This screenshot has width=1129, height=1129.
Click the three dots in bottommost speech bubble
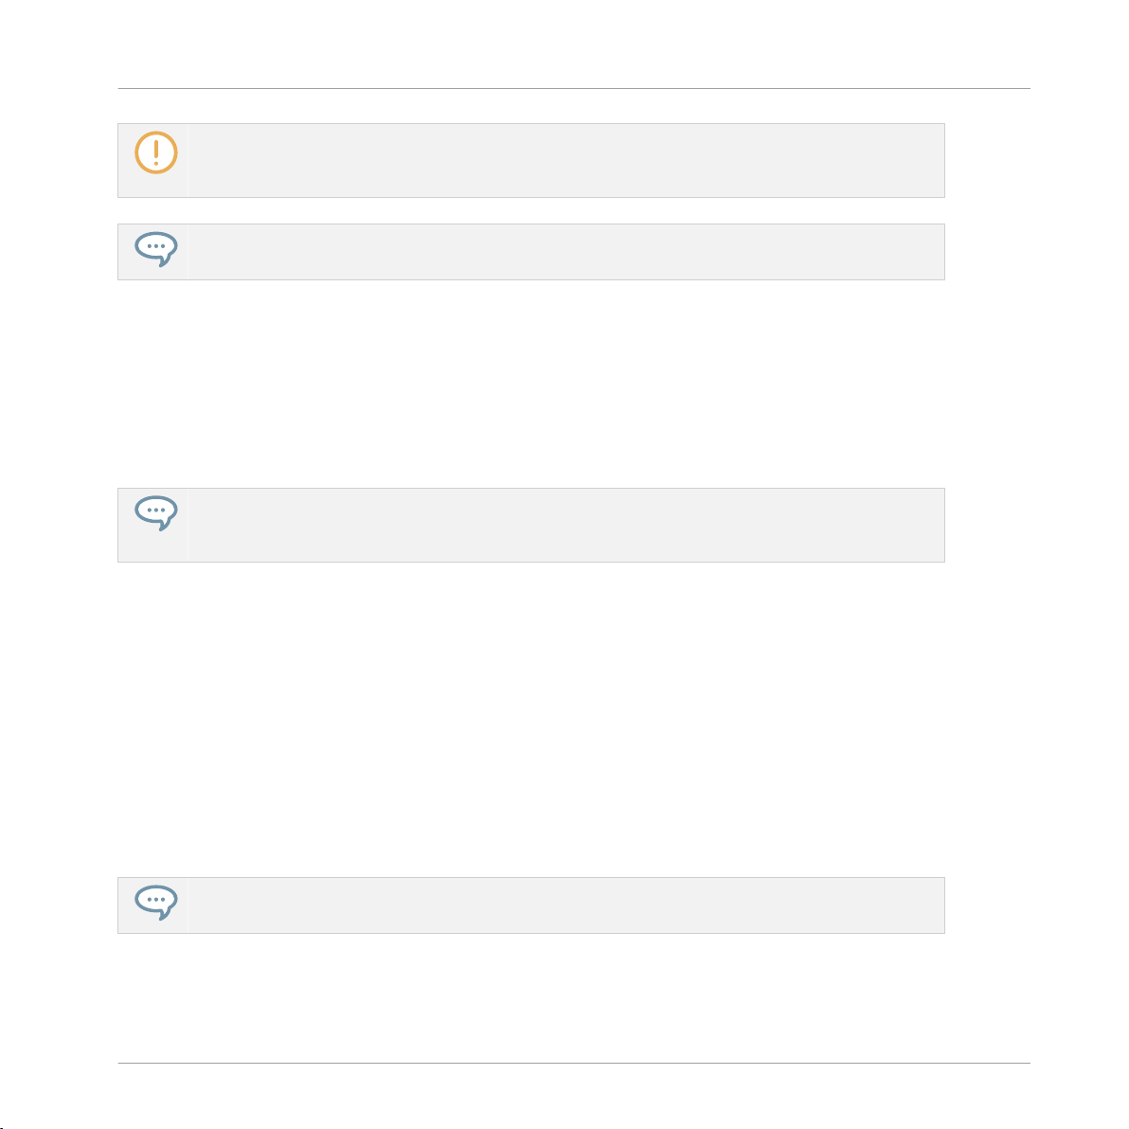click(x=155, y=899)
